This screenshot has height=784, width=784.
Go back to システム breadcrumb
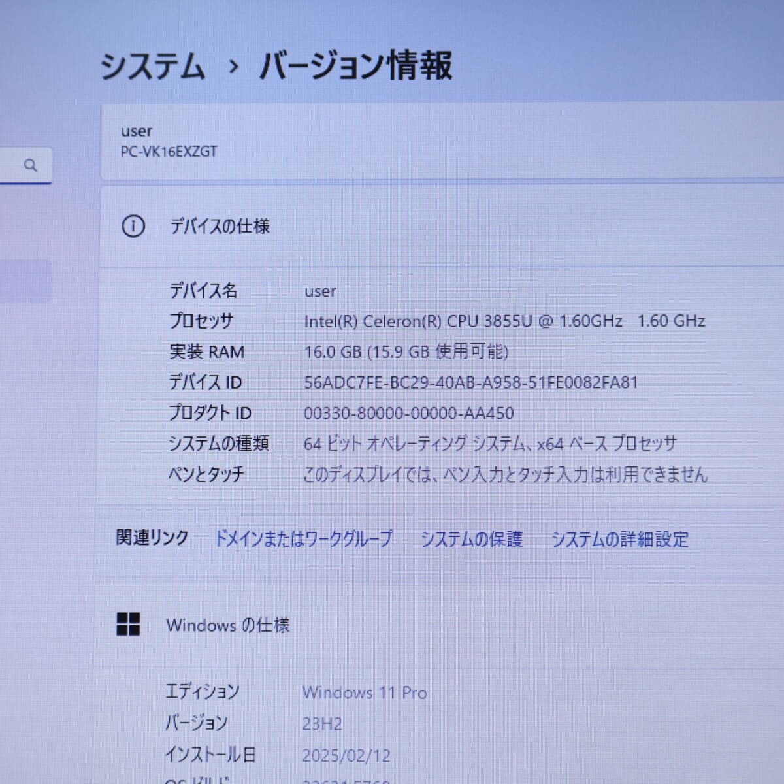click(x=153, y=67)
